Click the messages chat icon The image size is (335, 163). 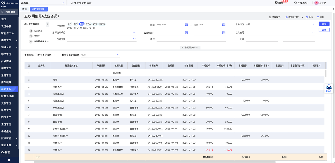[x=276, y=3]
